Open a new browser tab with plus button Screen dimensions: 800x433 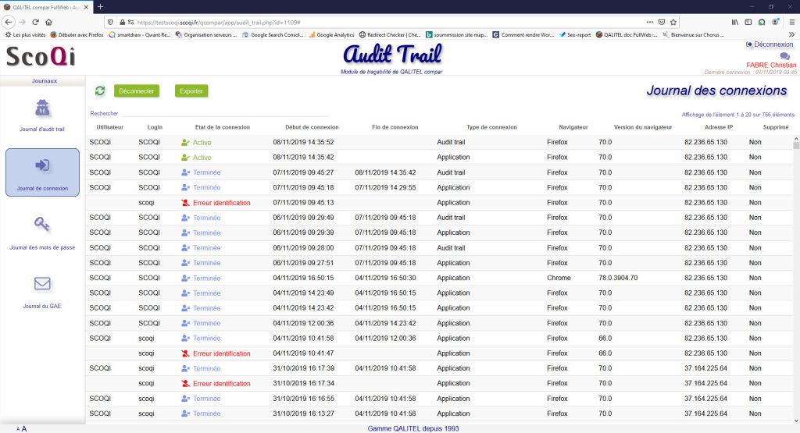100,6
